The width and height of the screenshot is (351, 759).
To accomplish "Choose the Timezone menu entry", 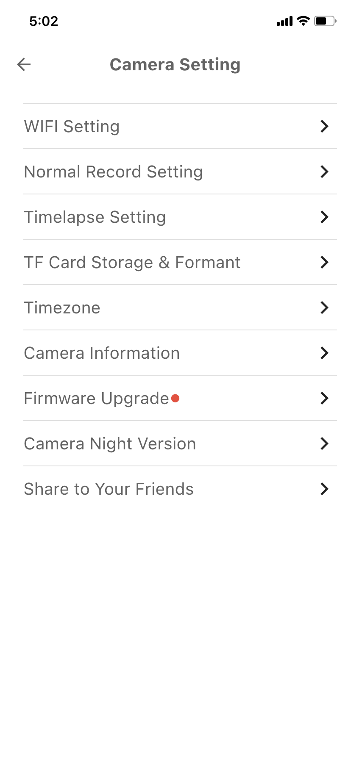I will [62, 307].
